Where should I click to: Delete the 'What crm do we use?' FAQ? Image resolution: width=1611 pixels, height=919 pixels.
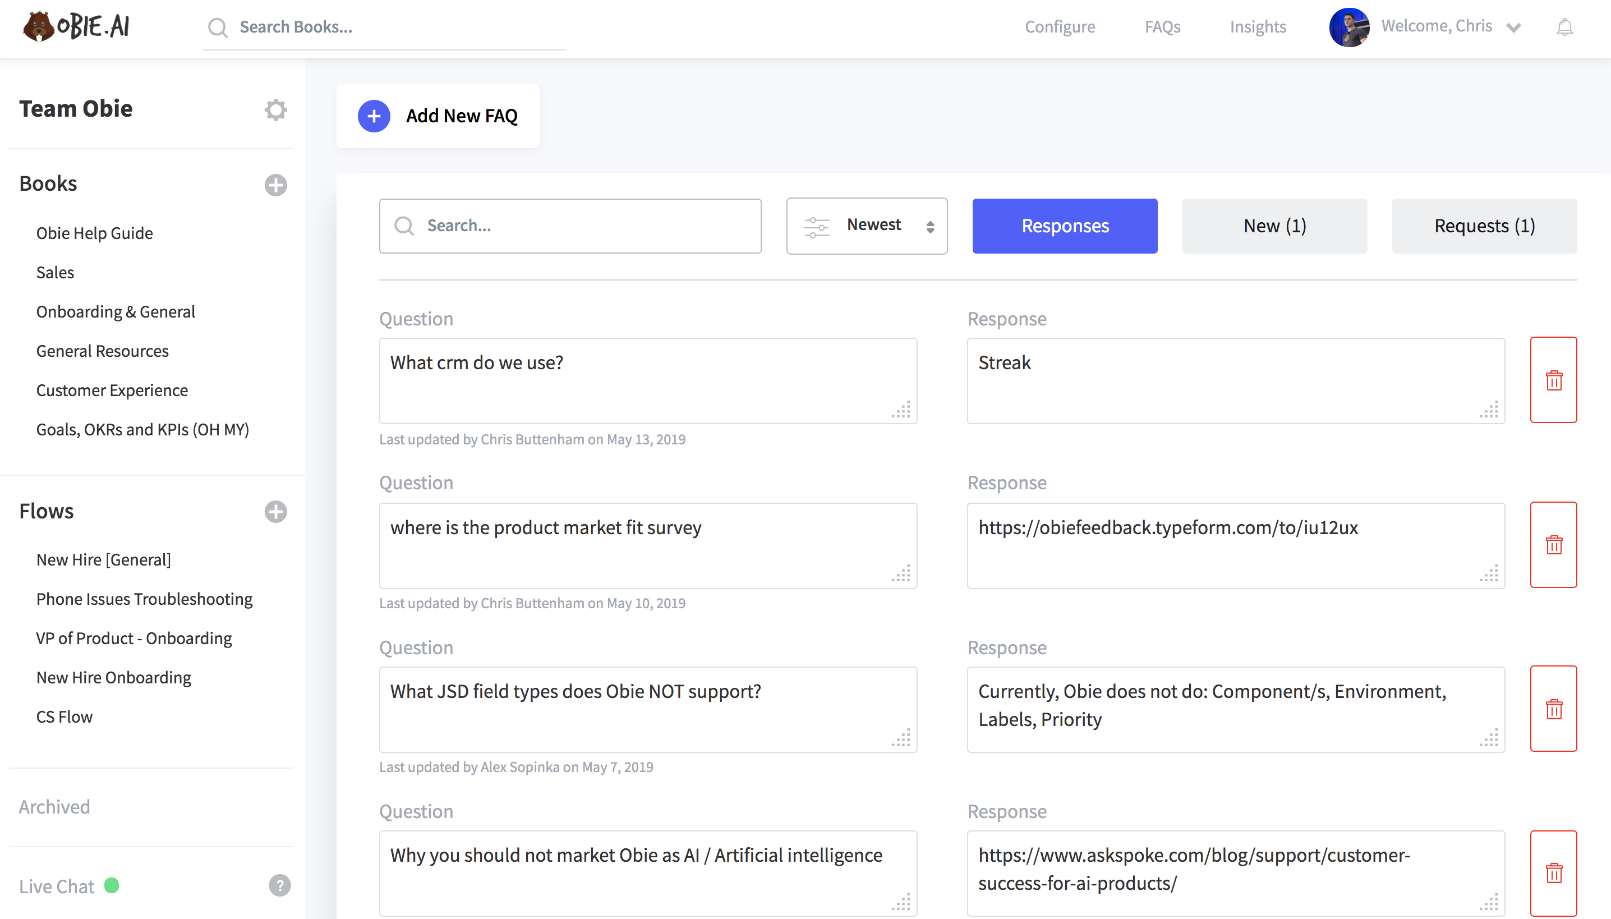(1554, 380)
